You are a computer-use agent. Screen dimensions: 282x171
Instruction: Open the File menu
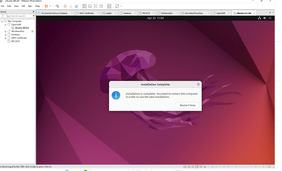click(2, 6)
